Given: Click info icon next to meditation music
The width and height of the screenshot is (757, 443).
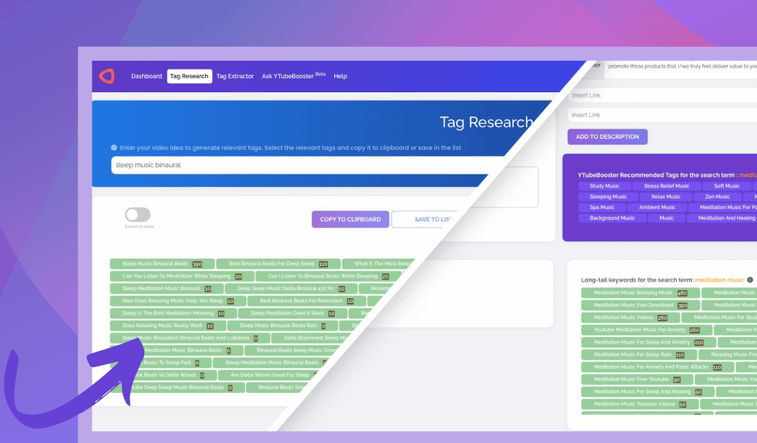Looking at the screenshot, I should coord(750,280).
